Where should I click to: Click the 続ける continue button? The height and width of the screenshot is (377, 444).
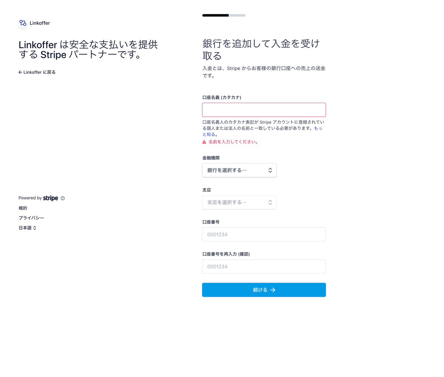point(264,290)
